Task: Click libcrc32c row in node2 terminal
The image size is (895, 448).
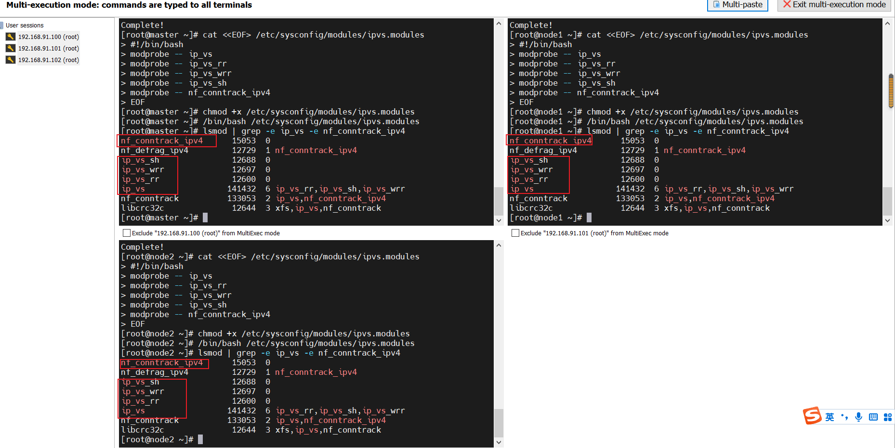Action: coord(251,430)
